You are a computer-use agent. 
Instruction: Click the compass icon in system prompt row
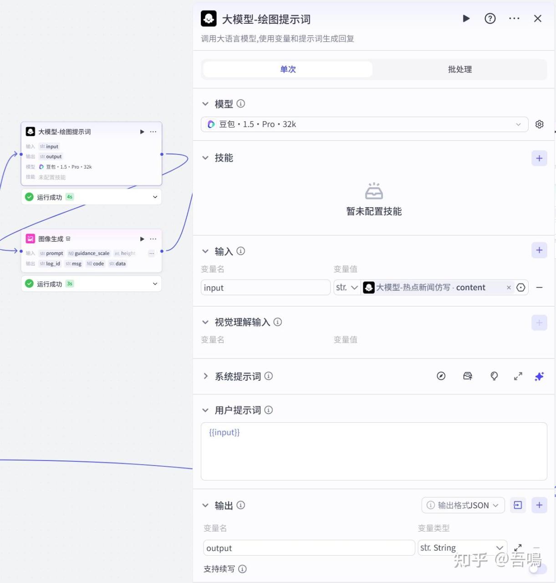pyautogui.click(x=441, y=376)
